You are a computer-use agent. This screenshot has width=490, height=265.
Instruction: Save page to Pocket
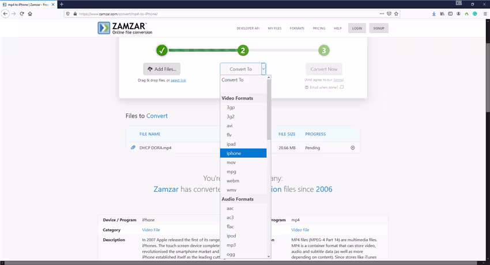click(x=389, y=14)
